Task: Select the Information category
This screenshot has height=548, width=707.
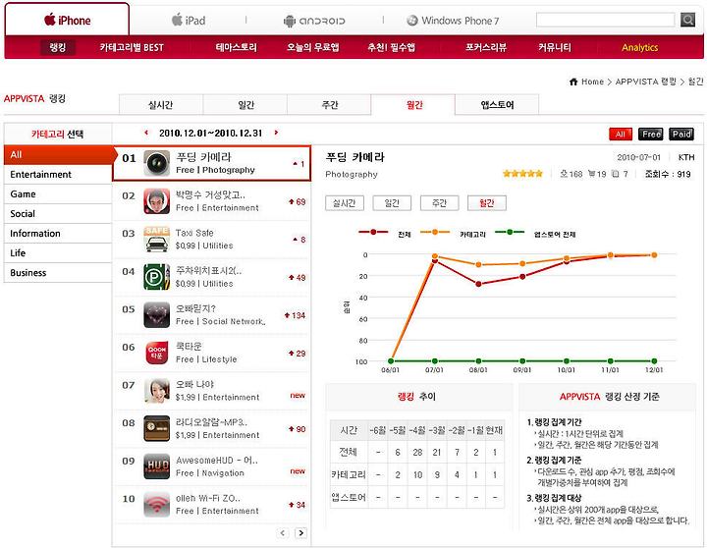Action: (58, 233)
